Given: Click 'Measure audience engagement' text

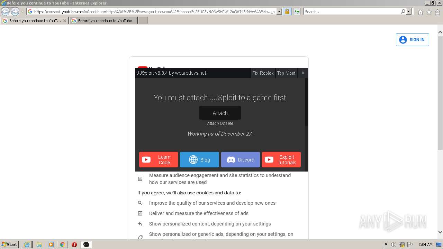Looking at the screenshot, I should tap(220, 179).
